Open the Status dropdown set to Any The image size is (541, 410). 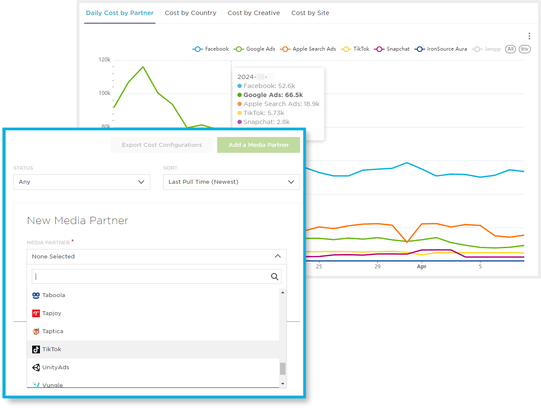pos(82,182)
